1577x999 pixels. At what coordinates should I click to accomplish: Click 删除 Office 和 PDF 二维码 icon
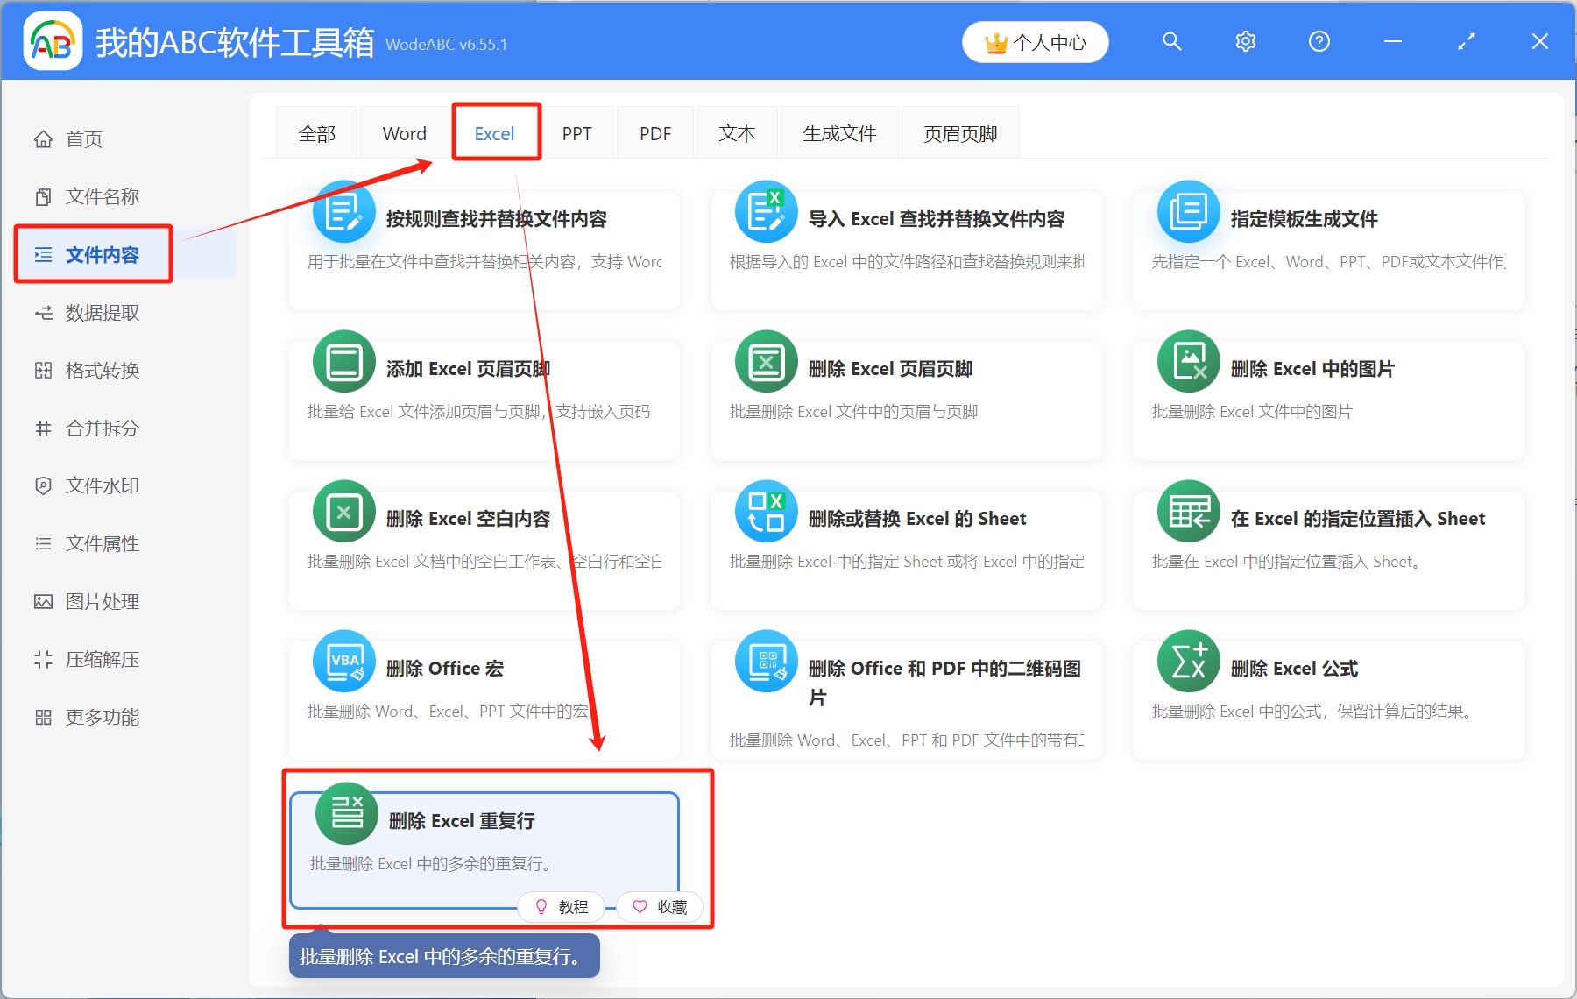click(x=767, y=662)
